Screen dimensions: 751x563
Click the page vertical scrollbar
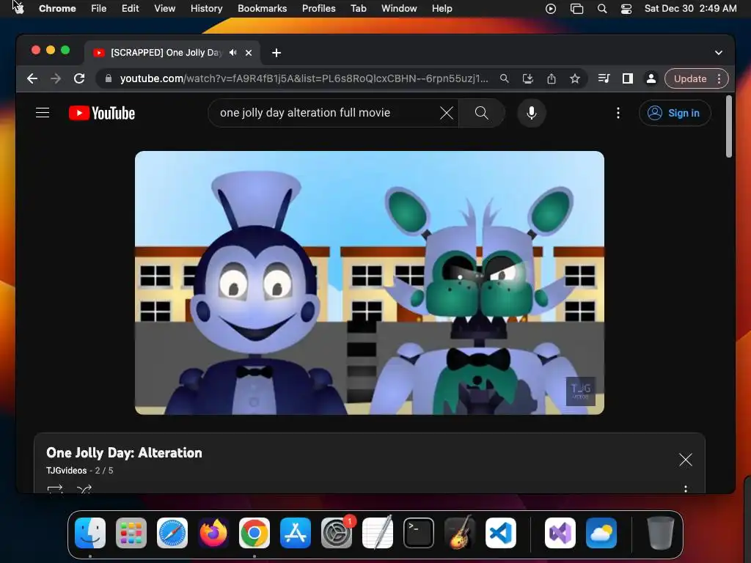point(728,127)
